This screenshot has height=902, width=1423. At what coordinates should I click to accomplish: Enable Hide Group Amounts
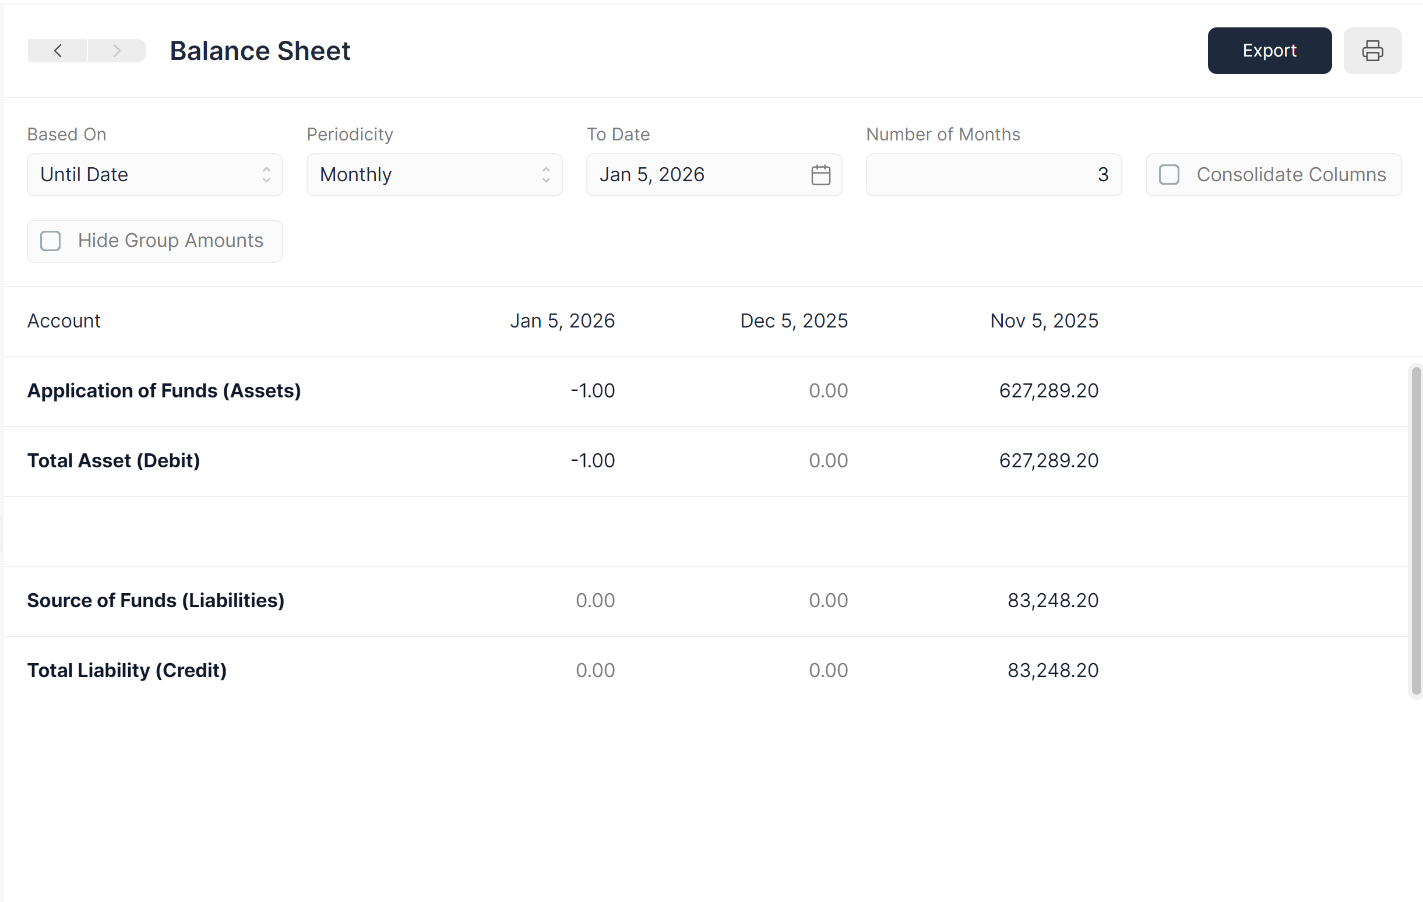pyautogui.click(x=51, y=241)
